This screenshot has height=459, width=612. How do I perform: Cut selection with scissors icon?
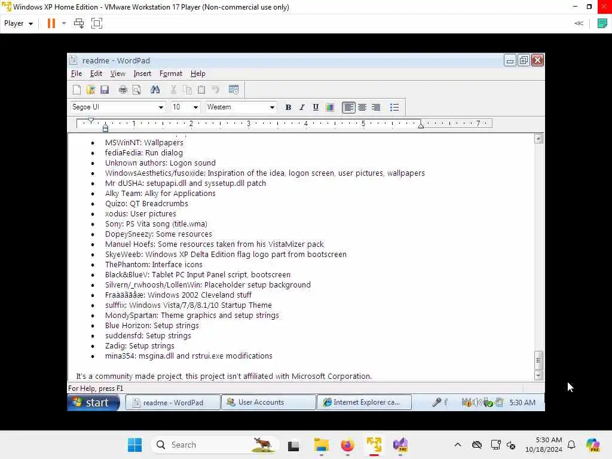[x=174, y=90]
